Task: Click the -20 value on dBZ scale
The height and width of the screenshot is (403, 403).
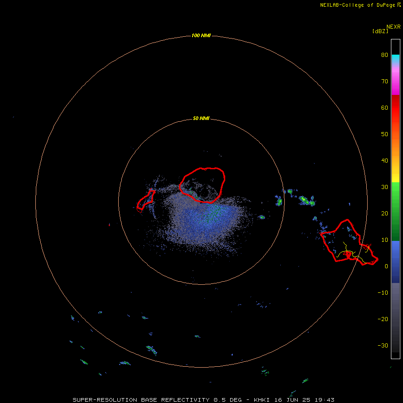Action: click(383, 319)
